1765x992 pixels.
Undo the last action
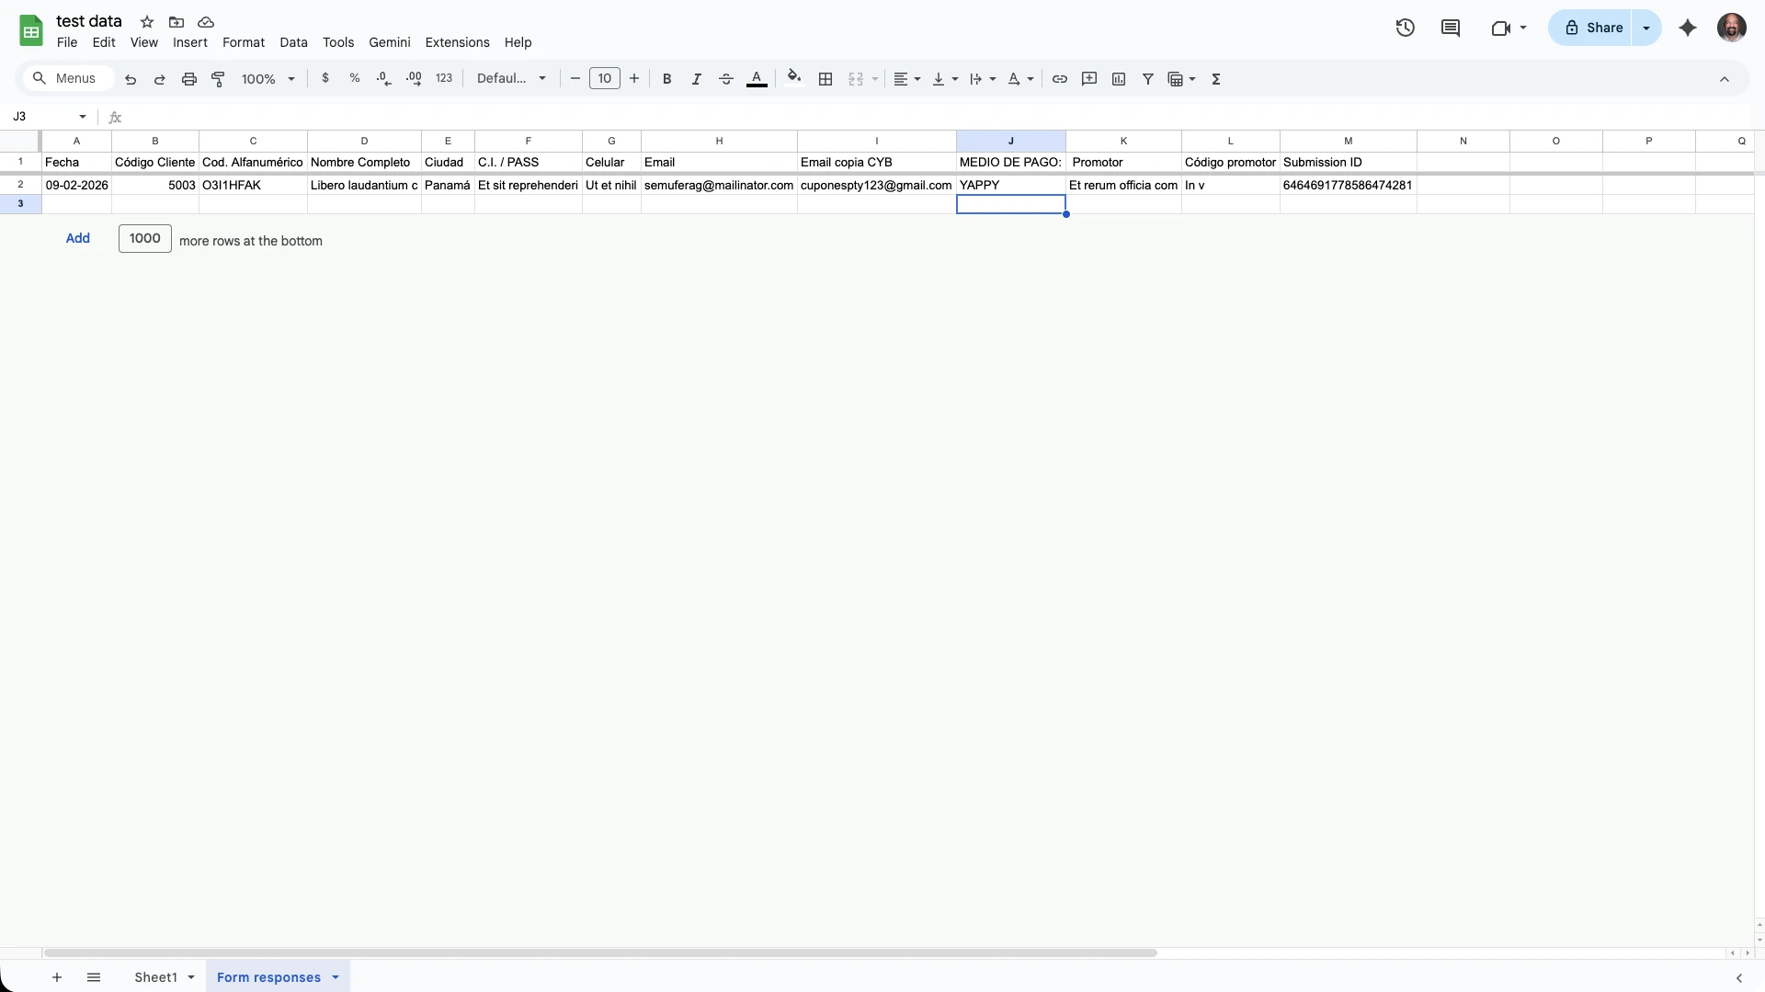tap(131, 78)
